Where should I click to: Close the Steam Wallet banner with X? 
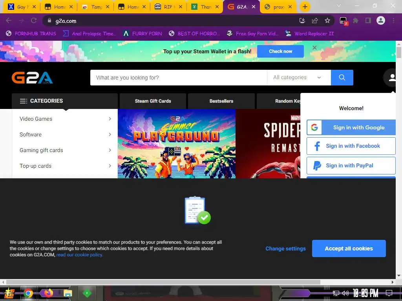[x=314, y=47]
